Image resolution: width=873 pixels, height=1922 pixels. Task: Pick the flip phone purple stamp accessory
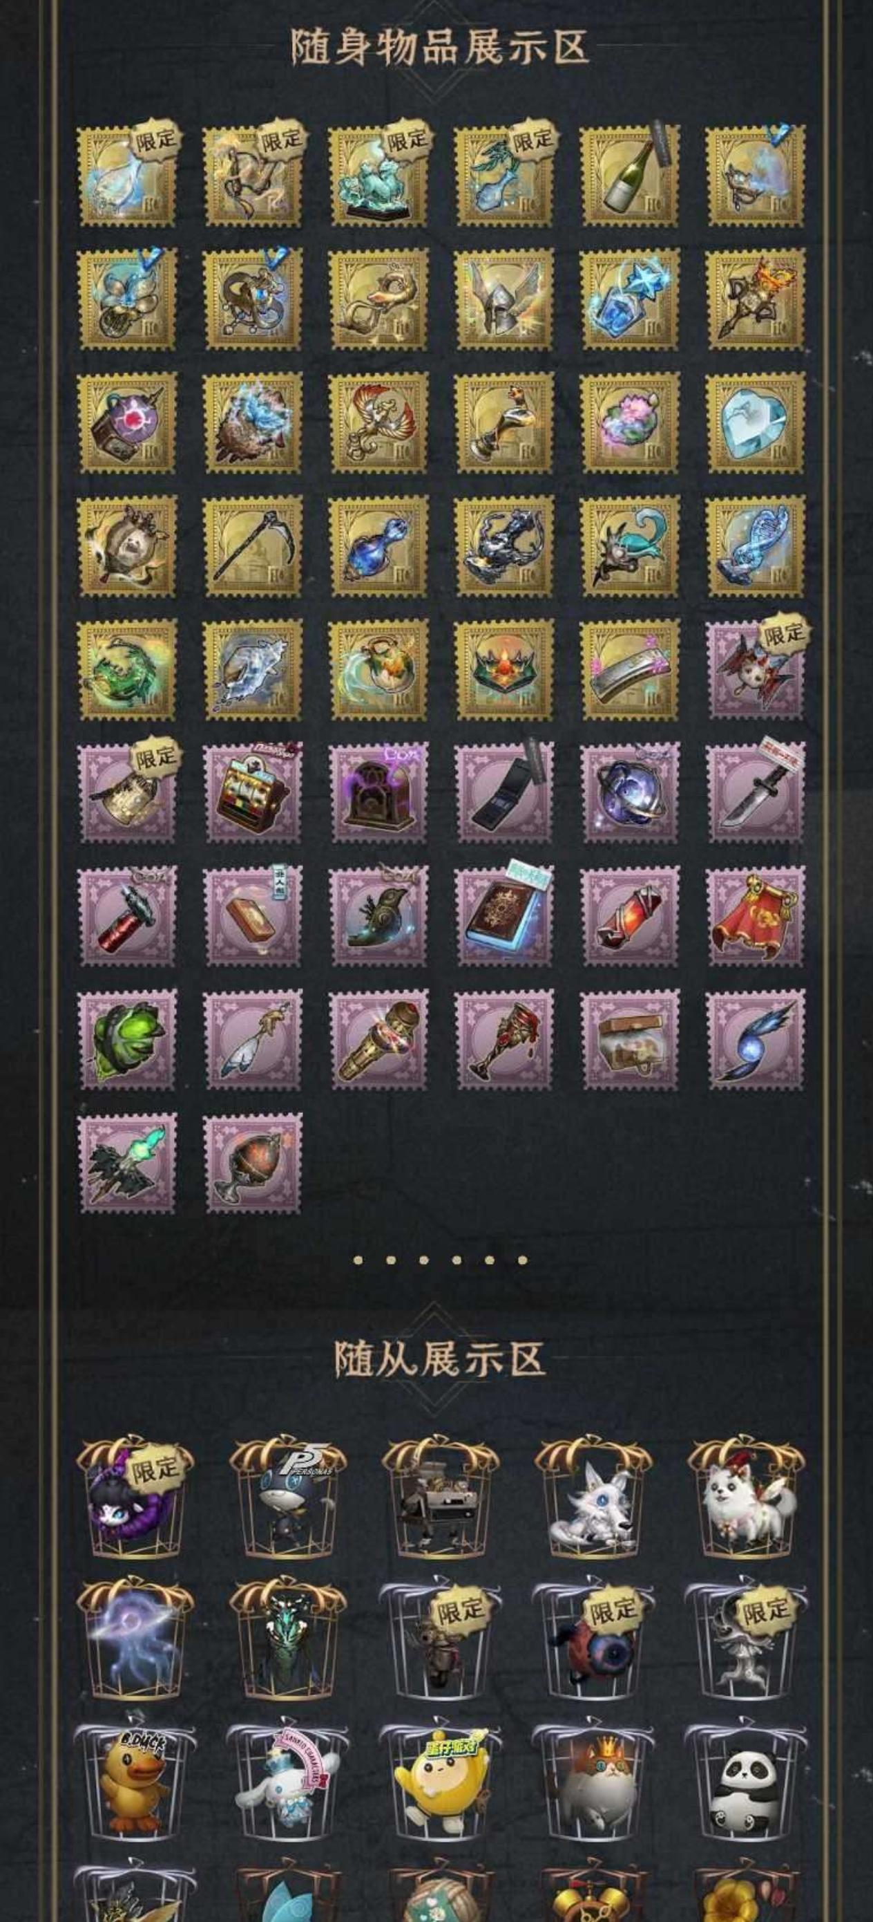click(505, 794)
